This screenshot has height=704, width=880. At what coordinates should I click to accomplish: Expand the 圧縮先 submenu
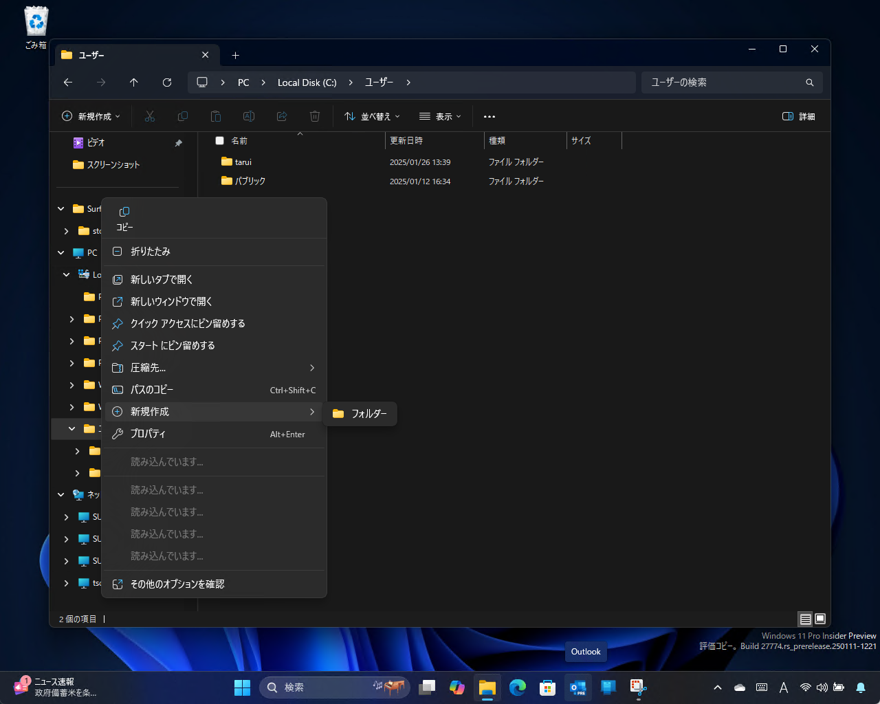pyautogui.click(x=206, y=367)
